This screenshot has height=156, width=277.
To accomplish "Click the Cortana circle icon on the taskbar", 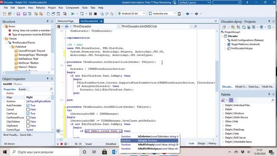I will 84,152.
